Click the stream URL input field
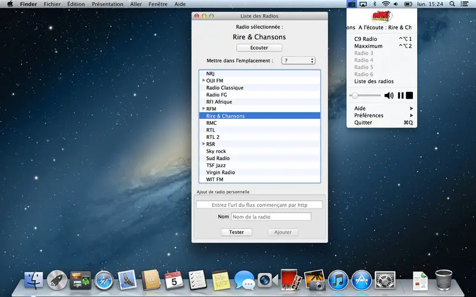The height and width of the screenshot is (297, 476). 259,205
